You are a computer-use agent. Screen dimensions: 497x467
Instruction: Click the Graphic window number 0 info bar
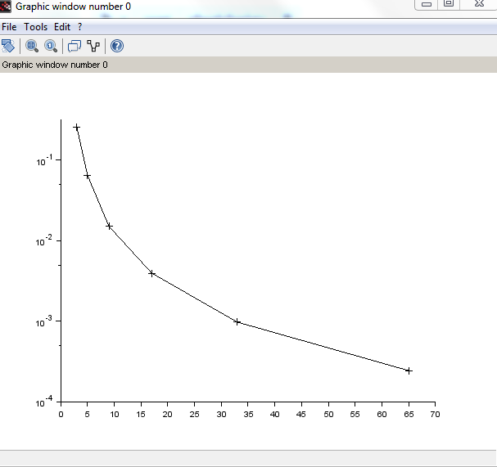(x=249, y=65)
